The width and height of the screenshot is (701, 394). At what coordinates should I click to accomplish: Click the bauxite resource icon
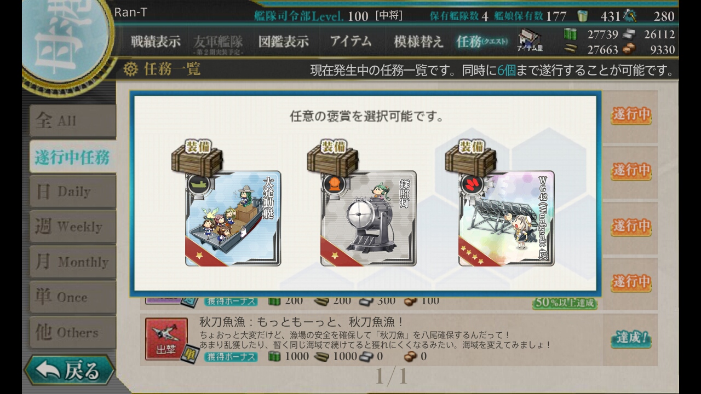tap(629, 49)
